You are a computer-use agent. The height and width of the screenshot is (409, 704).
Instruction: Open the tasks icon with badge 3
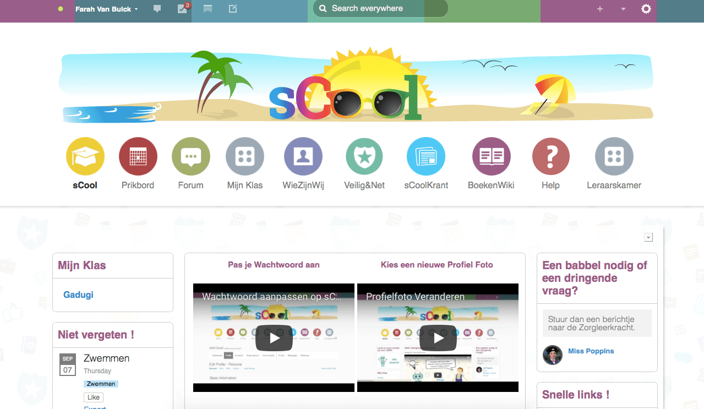click(183, 8)
